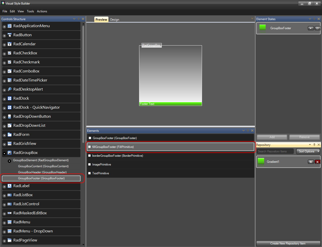Click the RadDesktopAlert control icon
322x247 pixels.
click(x=10, y=89)
